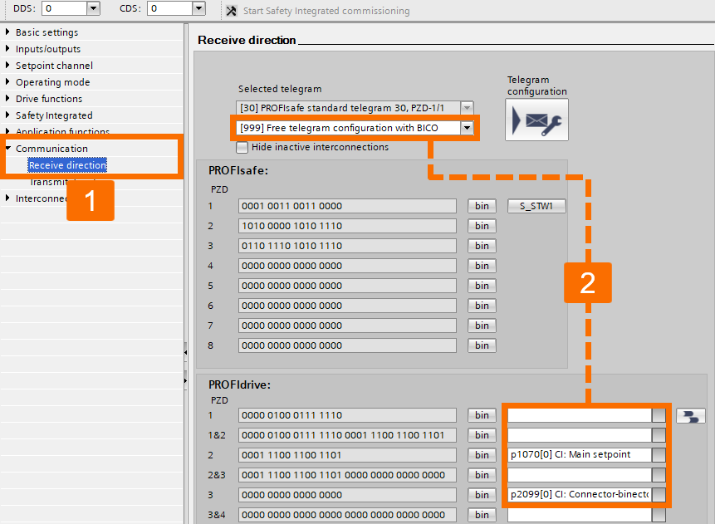Open the Free telegram configuration with BICO selector

(x=466, y=129)
